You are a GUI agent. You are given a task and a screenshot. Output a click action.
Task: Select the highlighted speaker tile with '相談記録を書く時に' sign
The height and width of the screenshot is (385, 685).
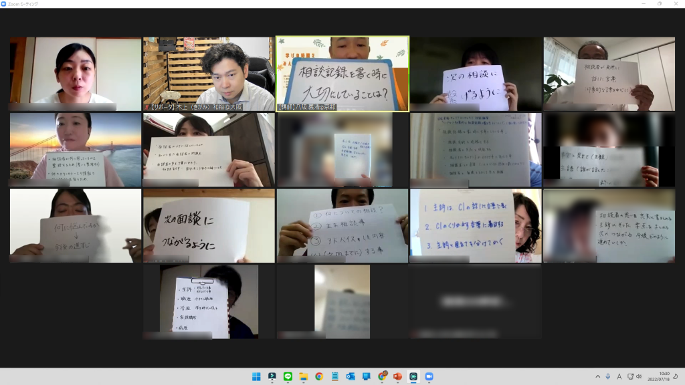click(342, 74)
